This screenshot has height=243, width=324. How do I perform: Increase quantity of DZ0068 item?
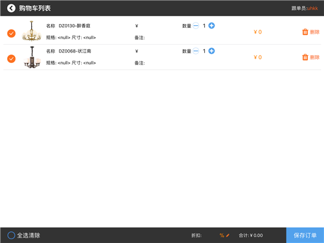point(211,51)
